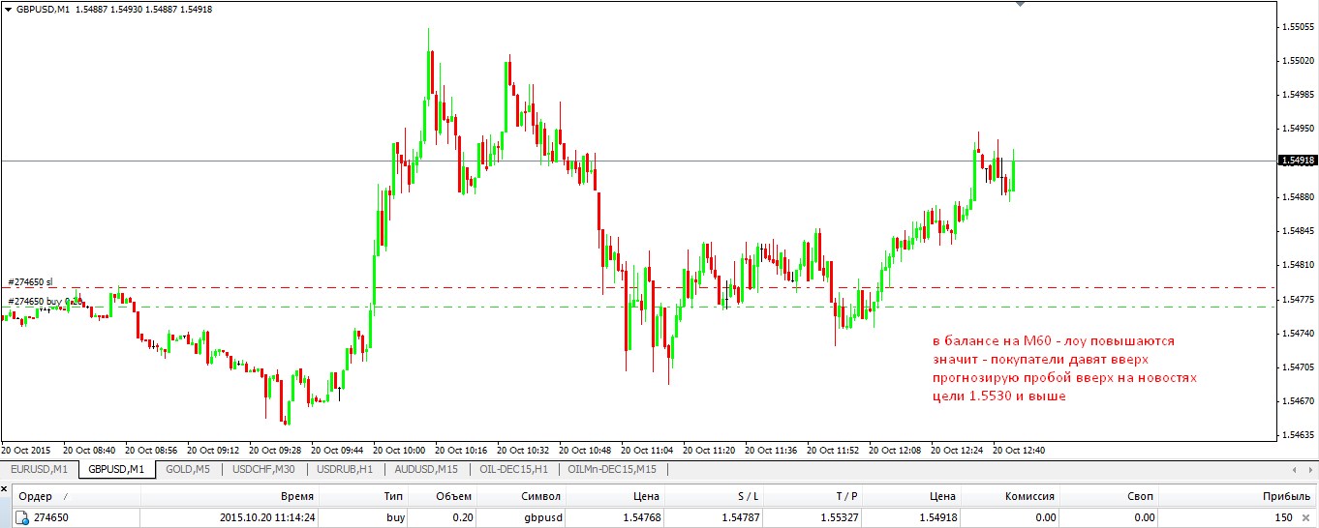Click the 1.55055 label on price scale
The image size is (1319, 528).
pos(1298,27)
